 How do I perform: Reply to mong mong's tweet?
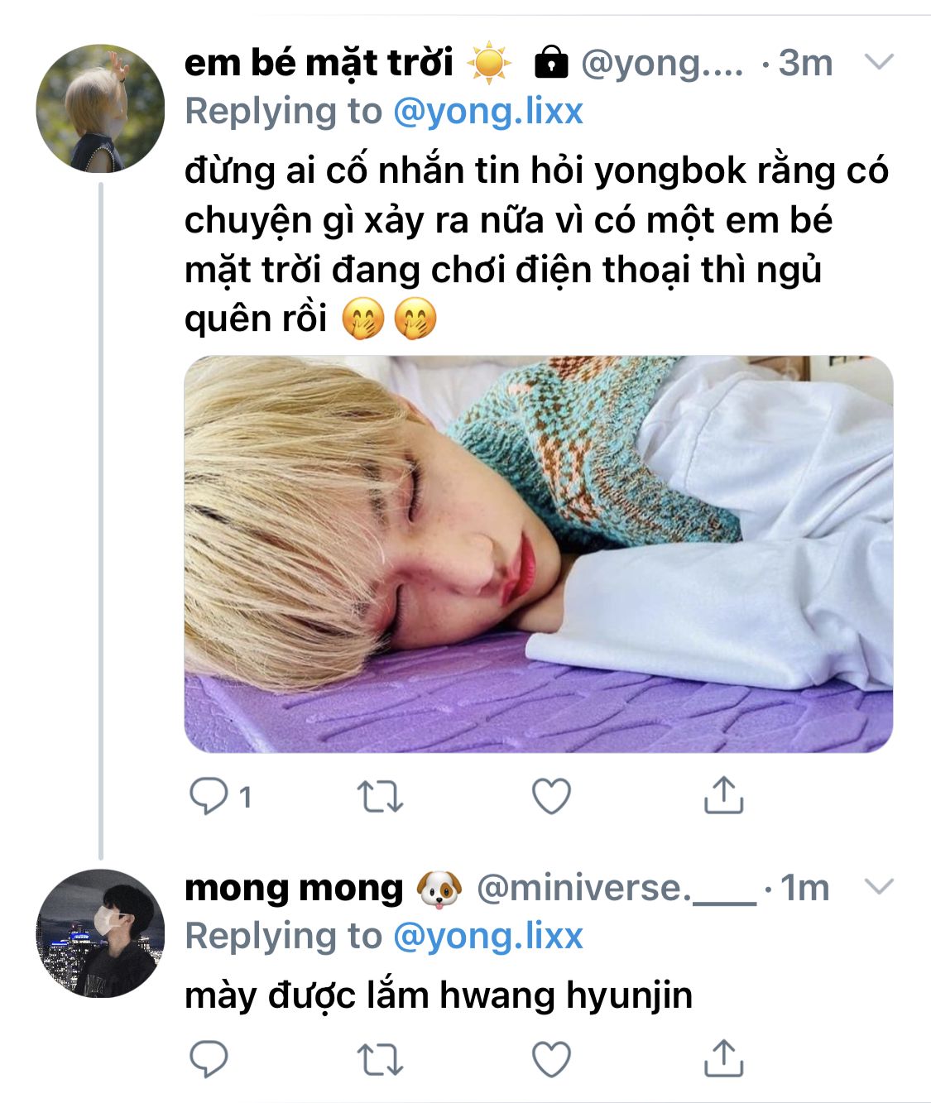209,1057
